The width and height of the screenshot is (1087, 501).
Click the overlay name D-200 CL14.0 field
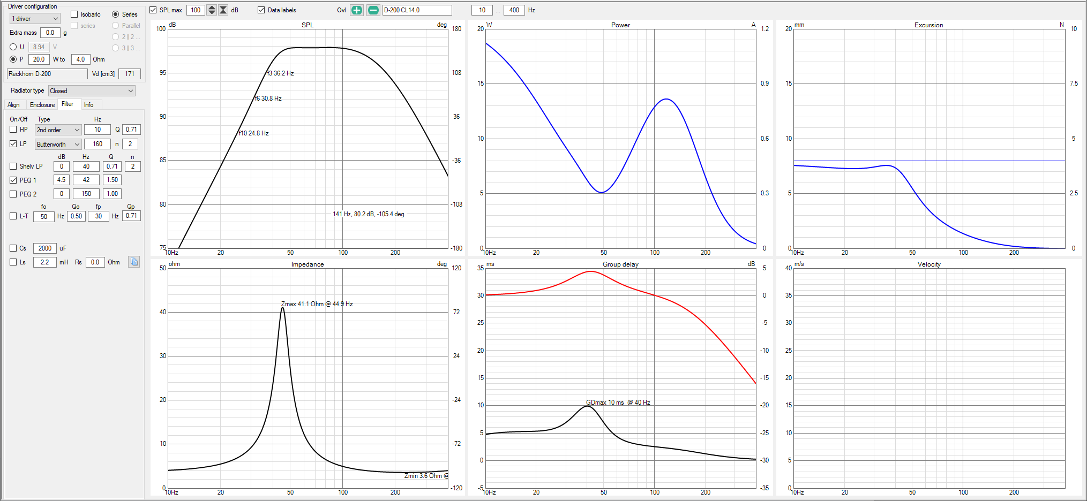click(x=417, y=10)
